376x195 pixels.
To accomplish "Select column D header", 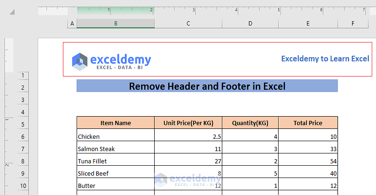I will click(250, 23).
